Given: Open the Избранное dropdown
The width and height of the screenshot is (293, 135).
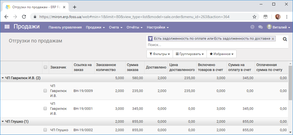Looking at the screenshot, I should [x=221, y=54].
